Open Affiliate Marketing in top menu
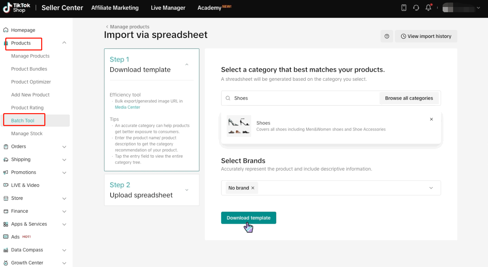 (115, 8)
